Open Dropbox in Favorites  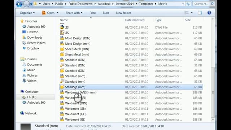33,48
